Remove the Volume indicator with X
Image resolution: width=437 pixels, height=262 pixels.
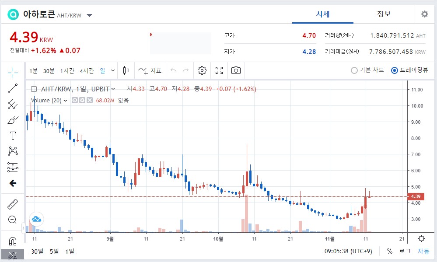(90, 100)
